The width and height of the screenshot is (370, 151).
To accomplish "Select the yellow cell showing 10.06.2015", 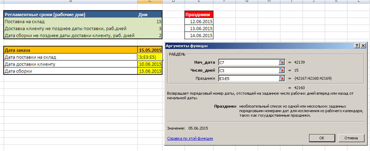I will coord(150,64).
